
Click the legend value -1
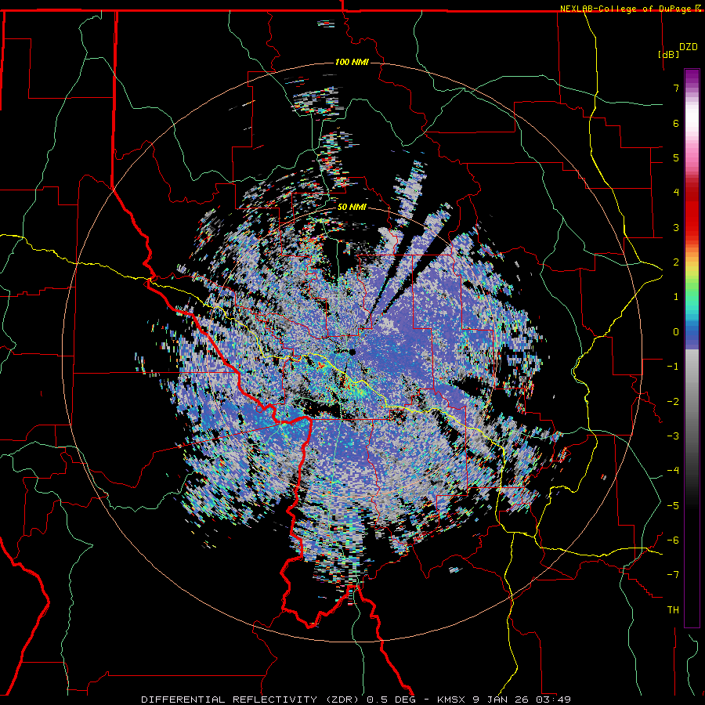(673, 367)
